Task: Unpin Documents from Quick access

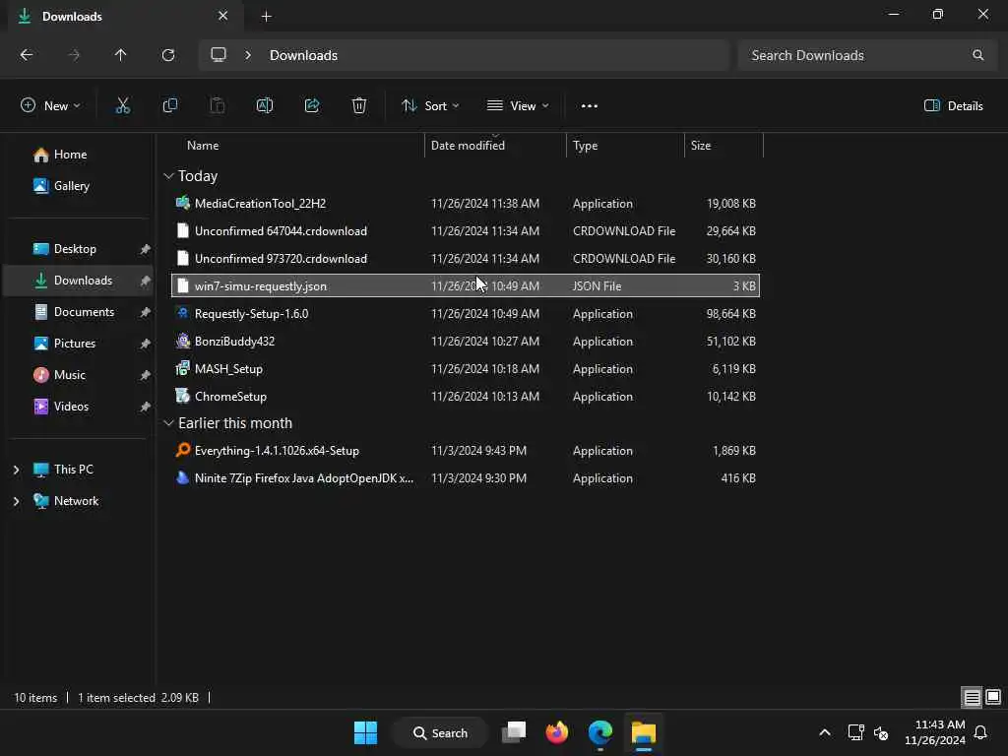Action: pos(146,312)
